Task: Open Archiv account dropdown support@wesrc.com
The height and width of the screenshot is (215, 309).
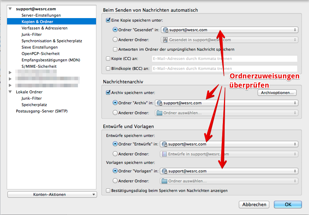Action: click(227, 103)
